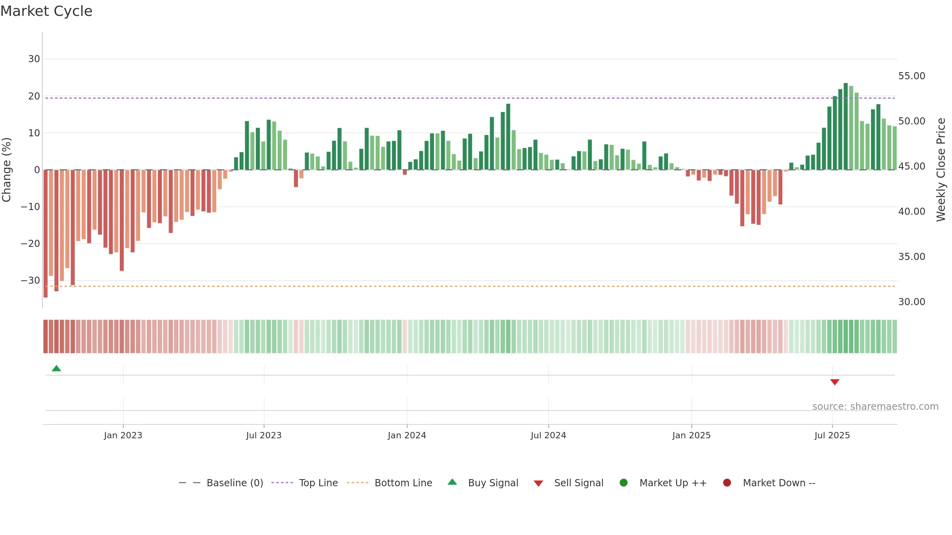Click the 50.00 price tick label

pos(912,121)
